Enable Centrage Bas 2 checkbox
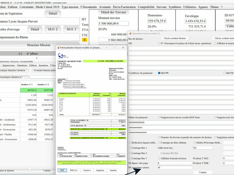The height and width of the screenshot is (175, 234). pyautogui.click(x=130, y=153)
